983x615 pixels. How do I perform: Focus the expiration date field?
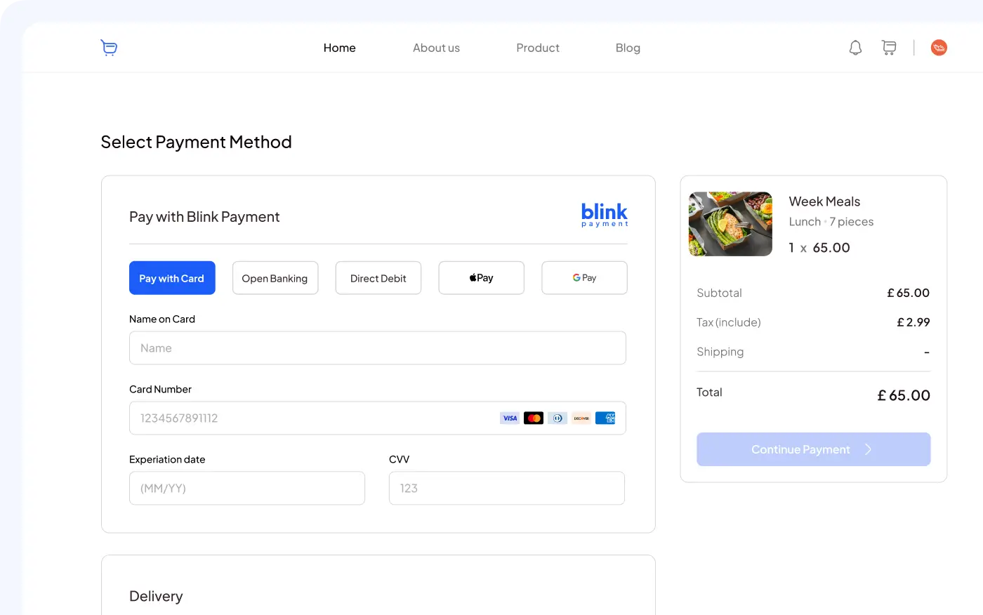pos(247,488)
